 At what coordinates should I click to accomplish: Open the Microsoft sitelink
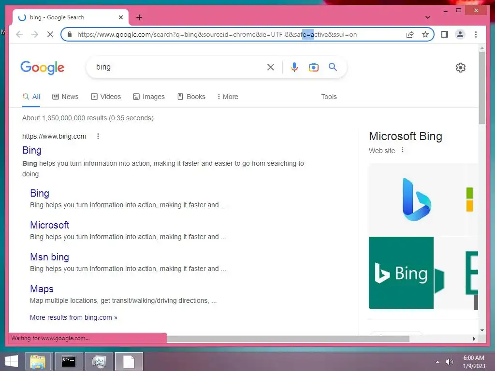pos(50,225)
